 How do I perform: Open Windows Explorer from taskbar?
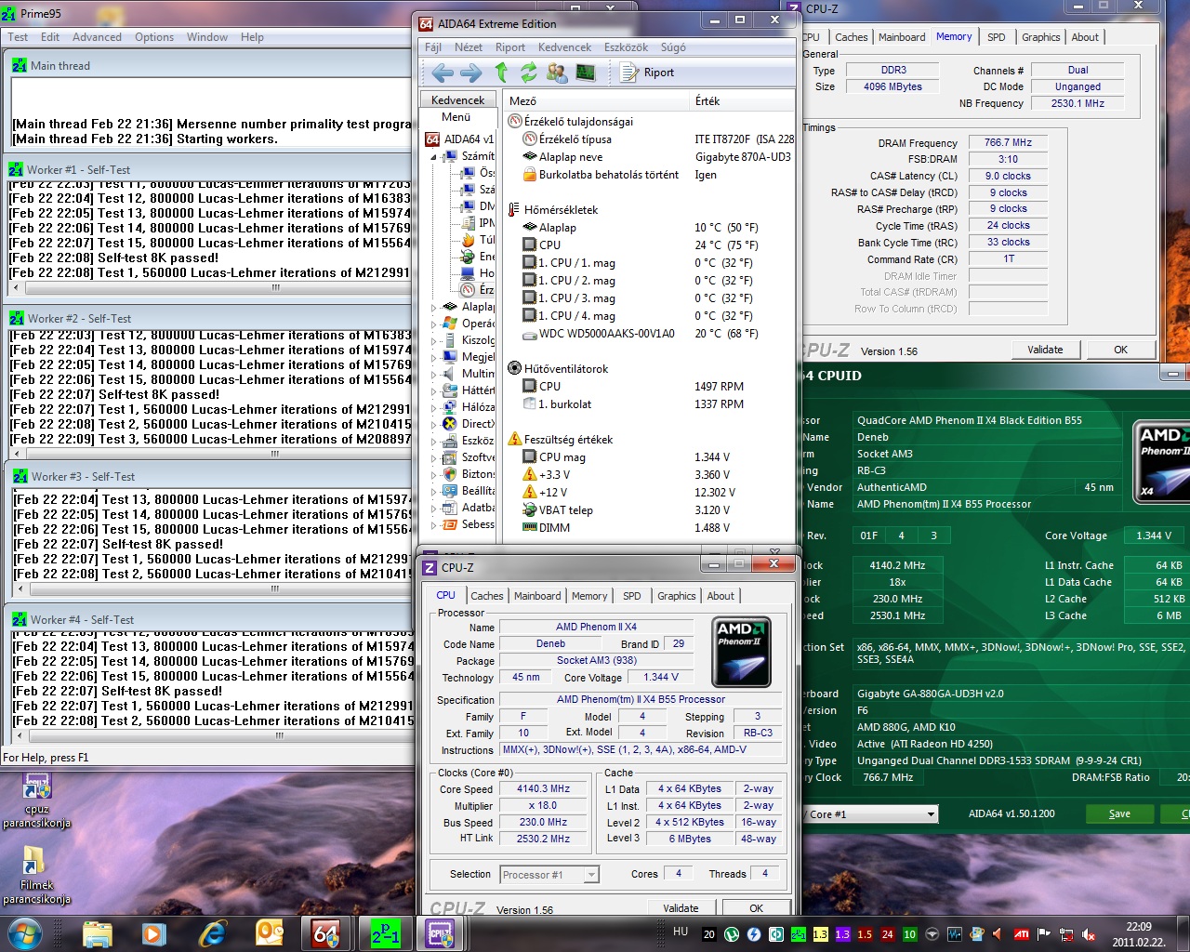coord(98,933)
